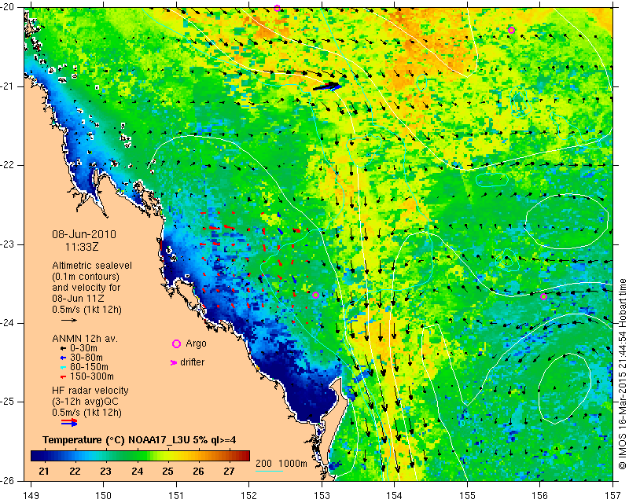Click the time label '11:33Z'
The height and width of the screenshot is (503, 629).
pyautogui.click(x=82, y=247)
